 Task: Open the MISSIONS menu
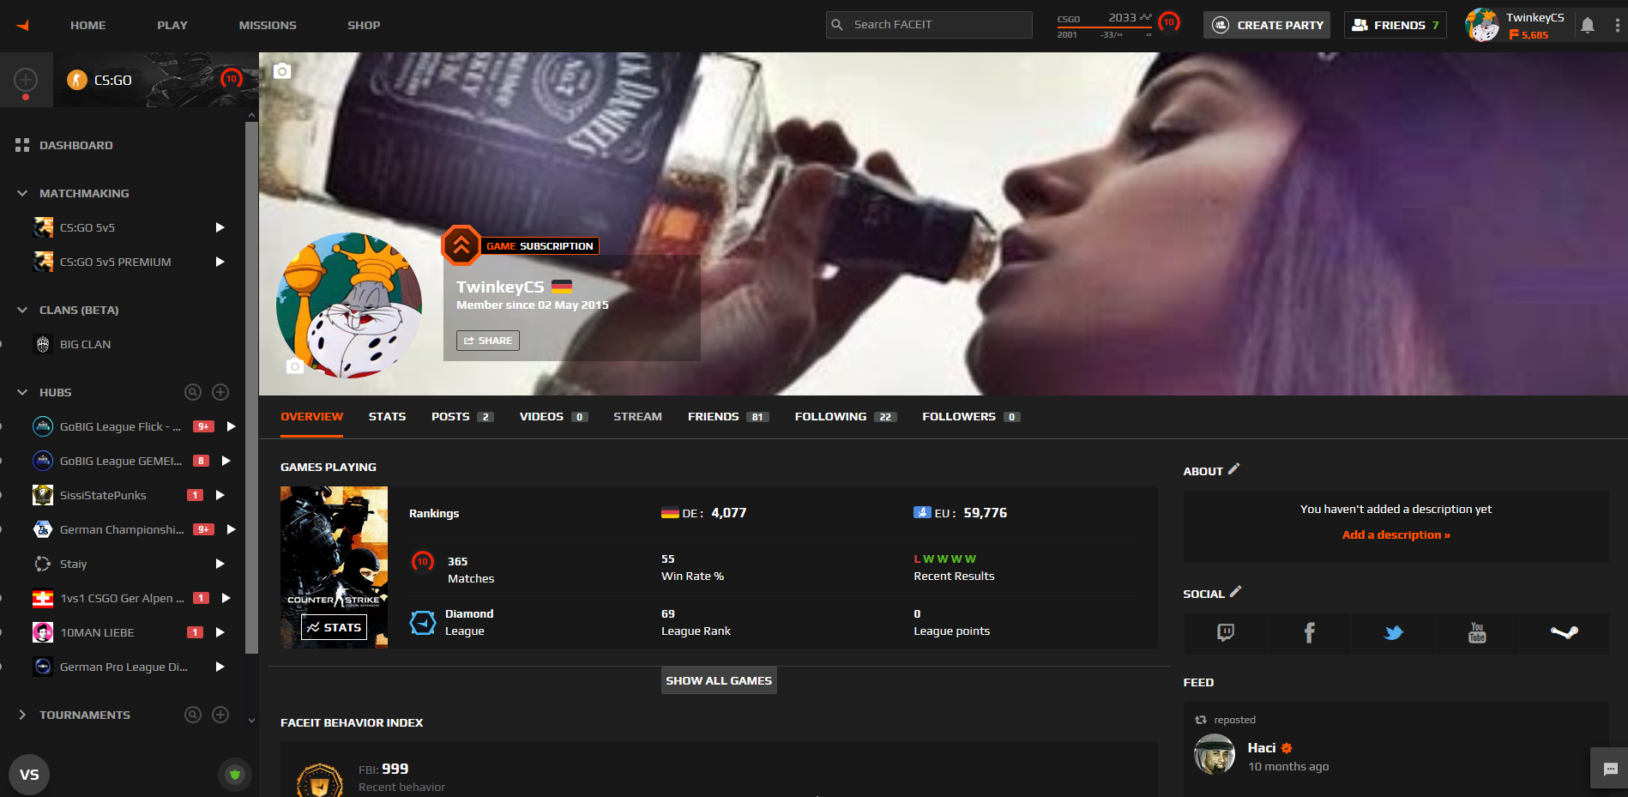coord(268,25)
